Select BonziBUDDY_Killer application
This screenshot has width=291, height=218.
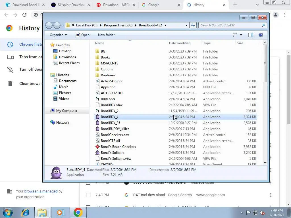115,129
